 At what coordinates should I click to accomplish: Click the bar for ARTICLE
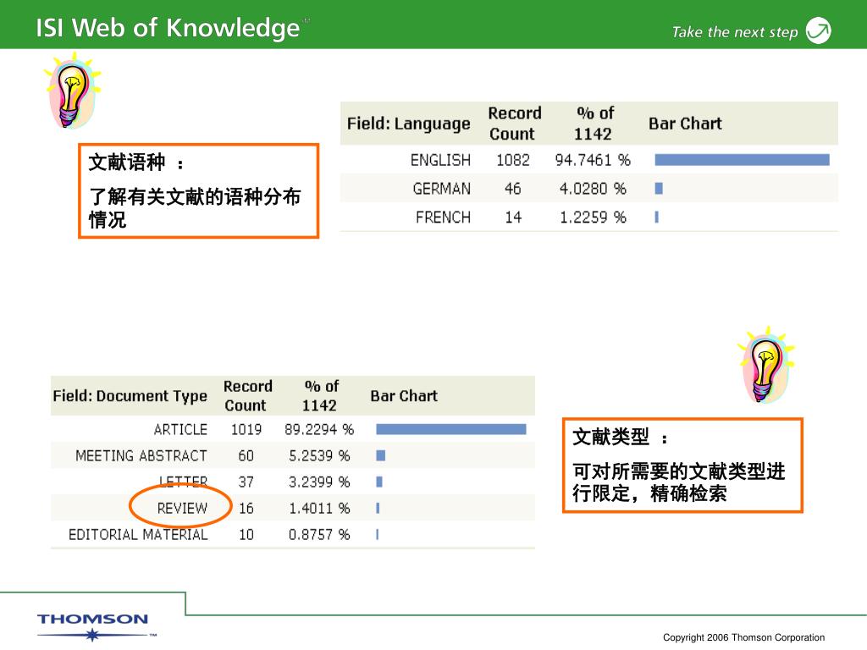[x=451, y=429]
